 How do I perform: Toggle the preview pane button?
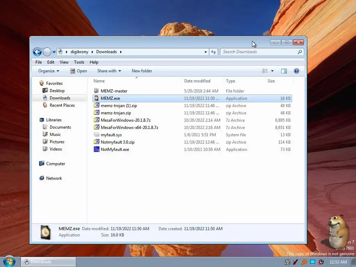pos(284,71)
